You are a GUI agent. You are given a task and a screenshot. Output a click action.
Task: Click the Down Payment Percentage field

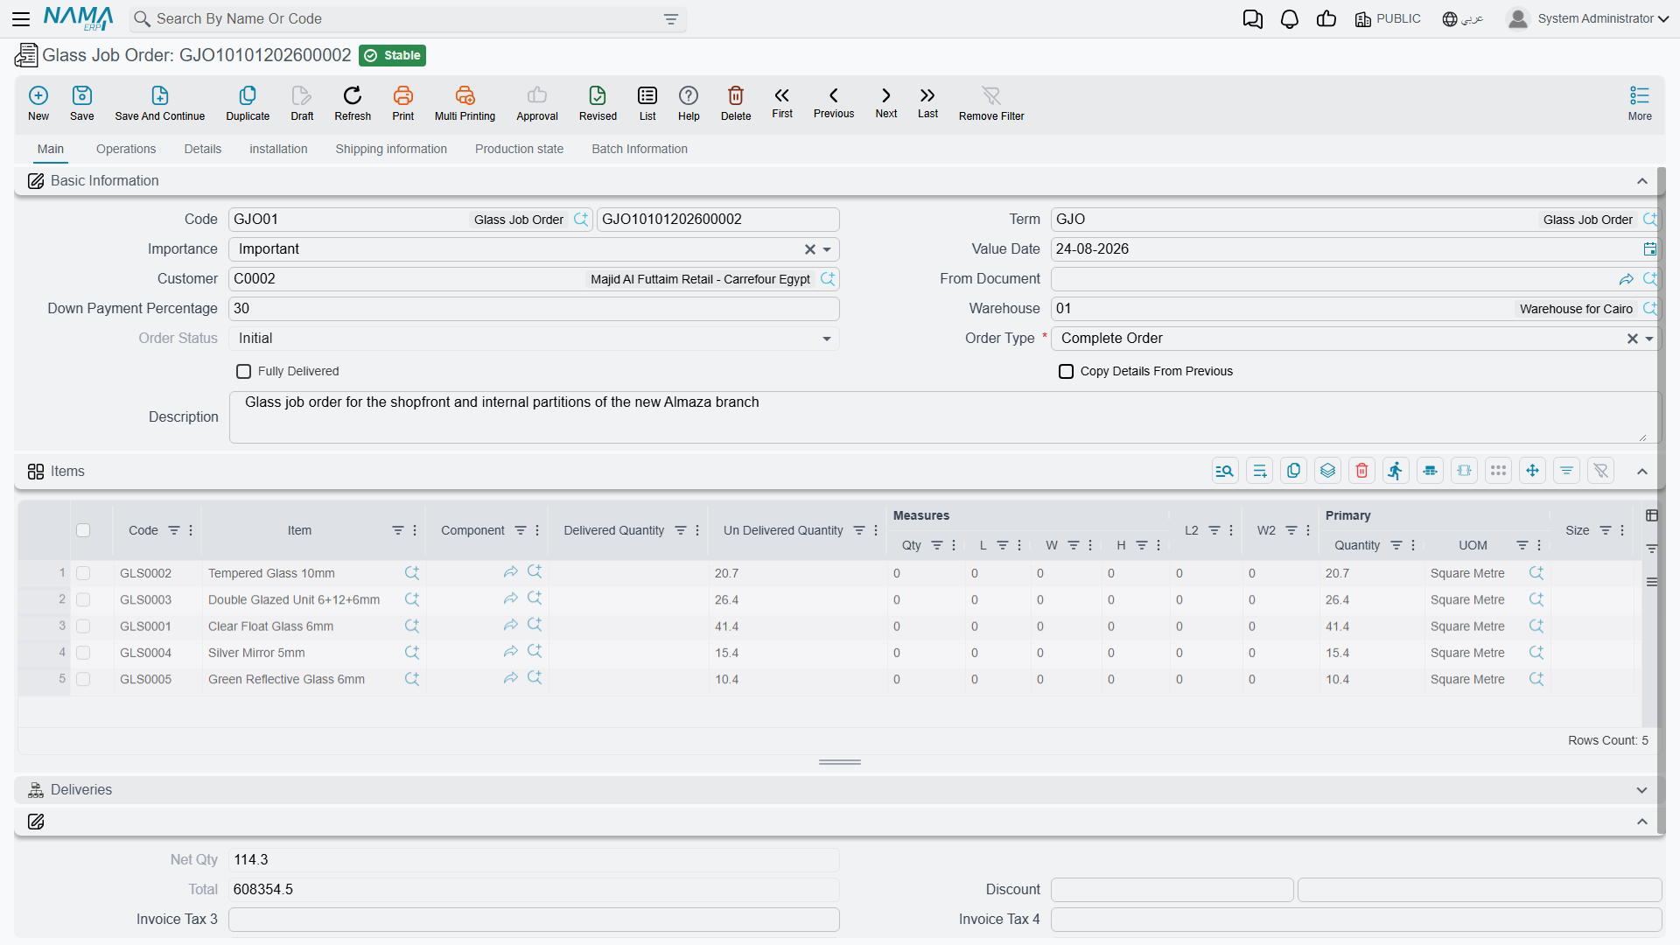click(x=534, y=309)
